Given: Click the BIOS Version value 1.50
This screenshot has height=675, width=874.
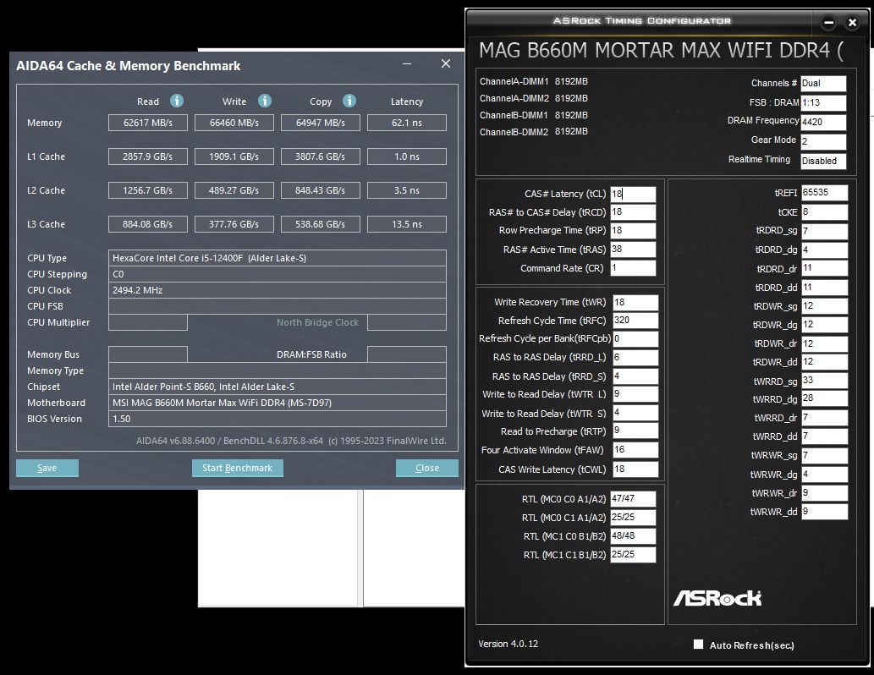Looking at the screenshot, I should click(x=278, y=420).
